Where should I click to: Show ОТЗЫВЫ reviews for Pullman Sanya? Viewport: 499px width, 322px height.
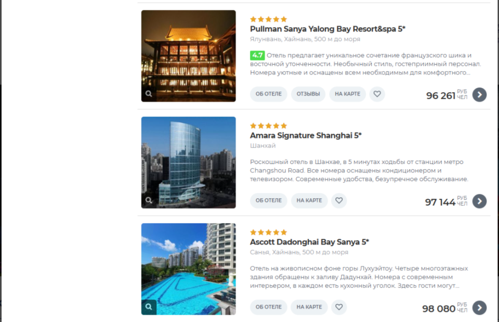point(308,94)
